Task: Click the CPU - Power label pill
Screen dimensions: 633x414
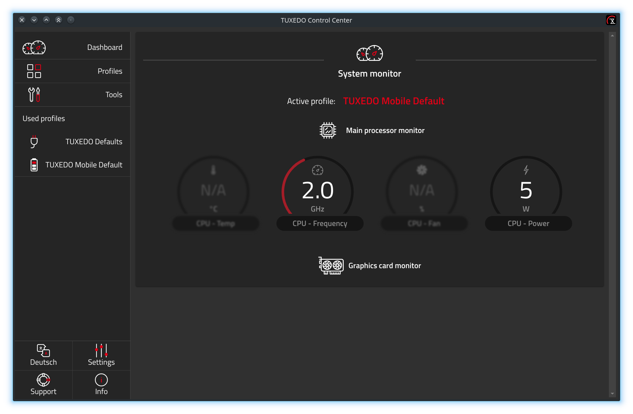Action: click(528, 223)
